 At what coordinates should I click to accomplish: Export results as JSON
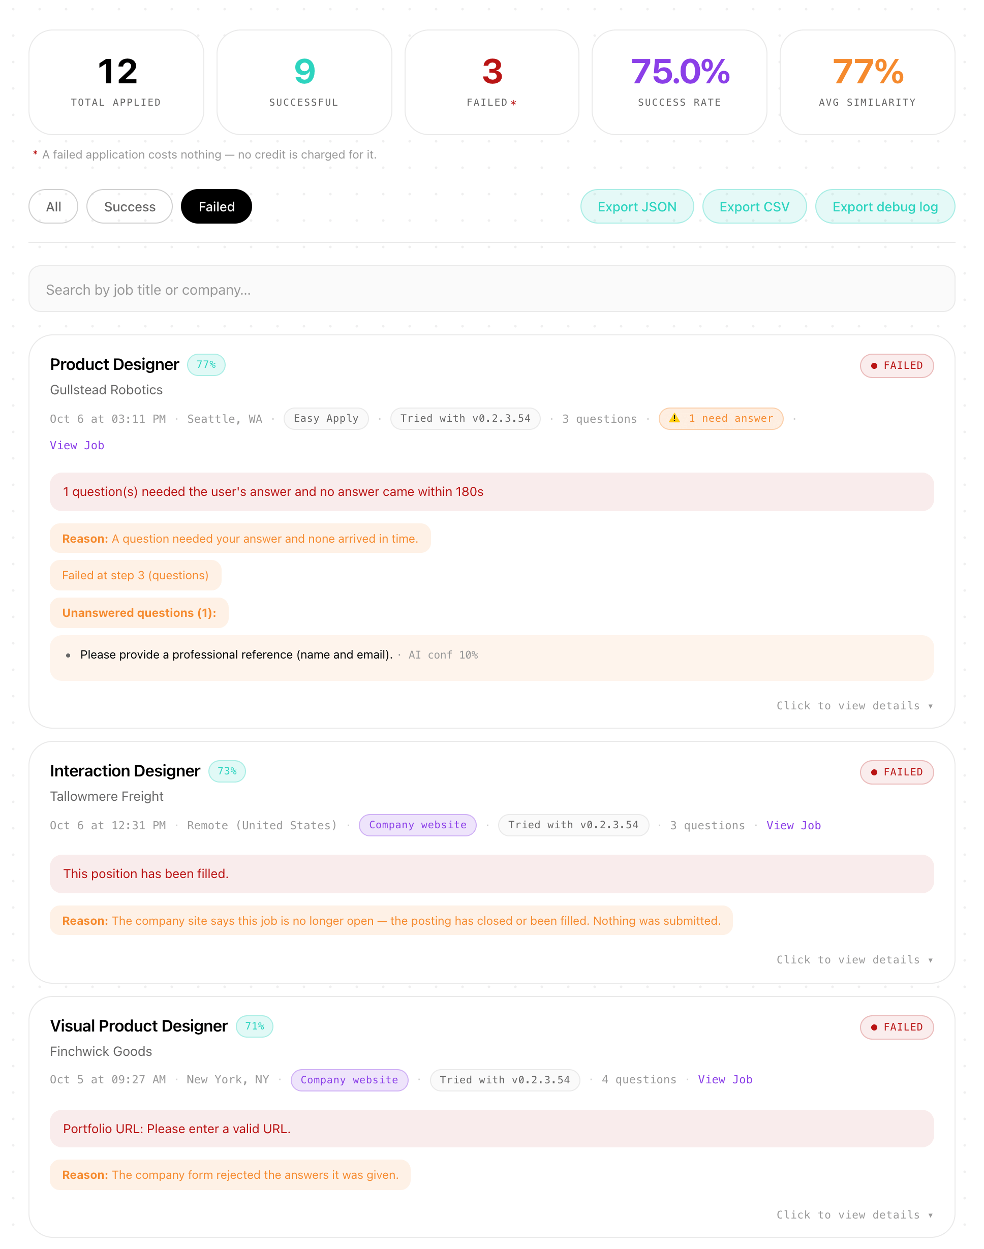click(637, 207)
